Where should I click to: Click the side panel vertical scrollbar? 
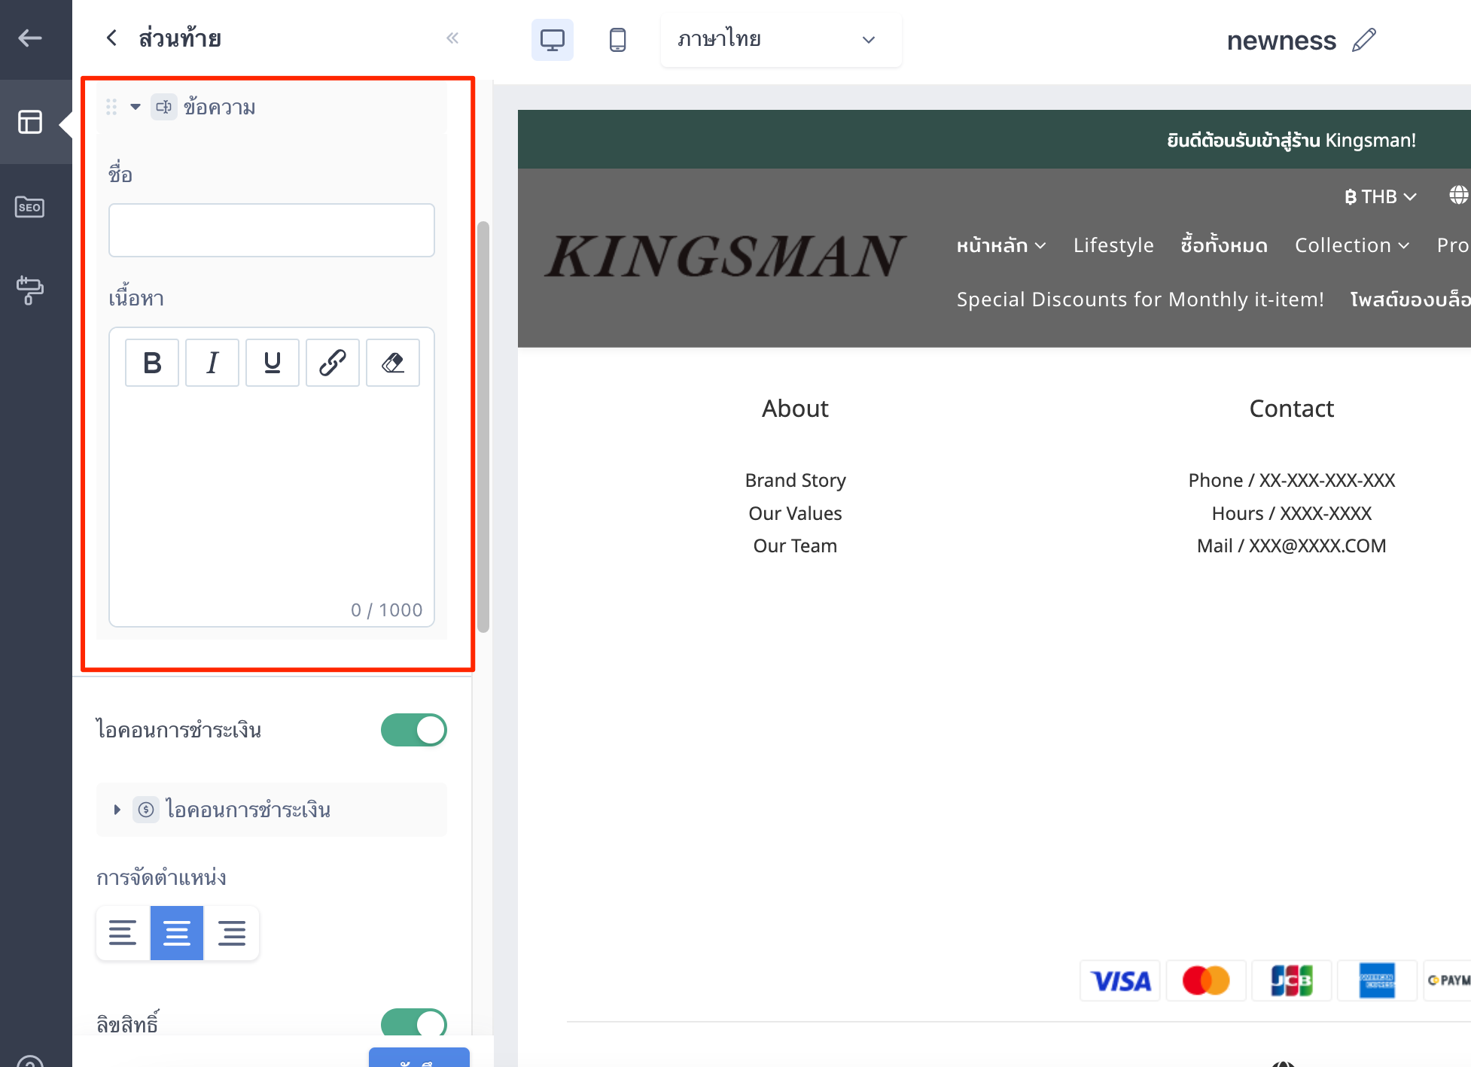pyautogui.click(x=483, y=427)
